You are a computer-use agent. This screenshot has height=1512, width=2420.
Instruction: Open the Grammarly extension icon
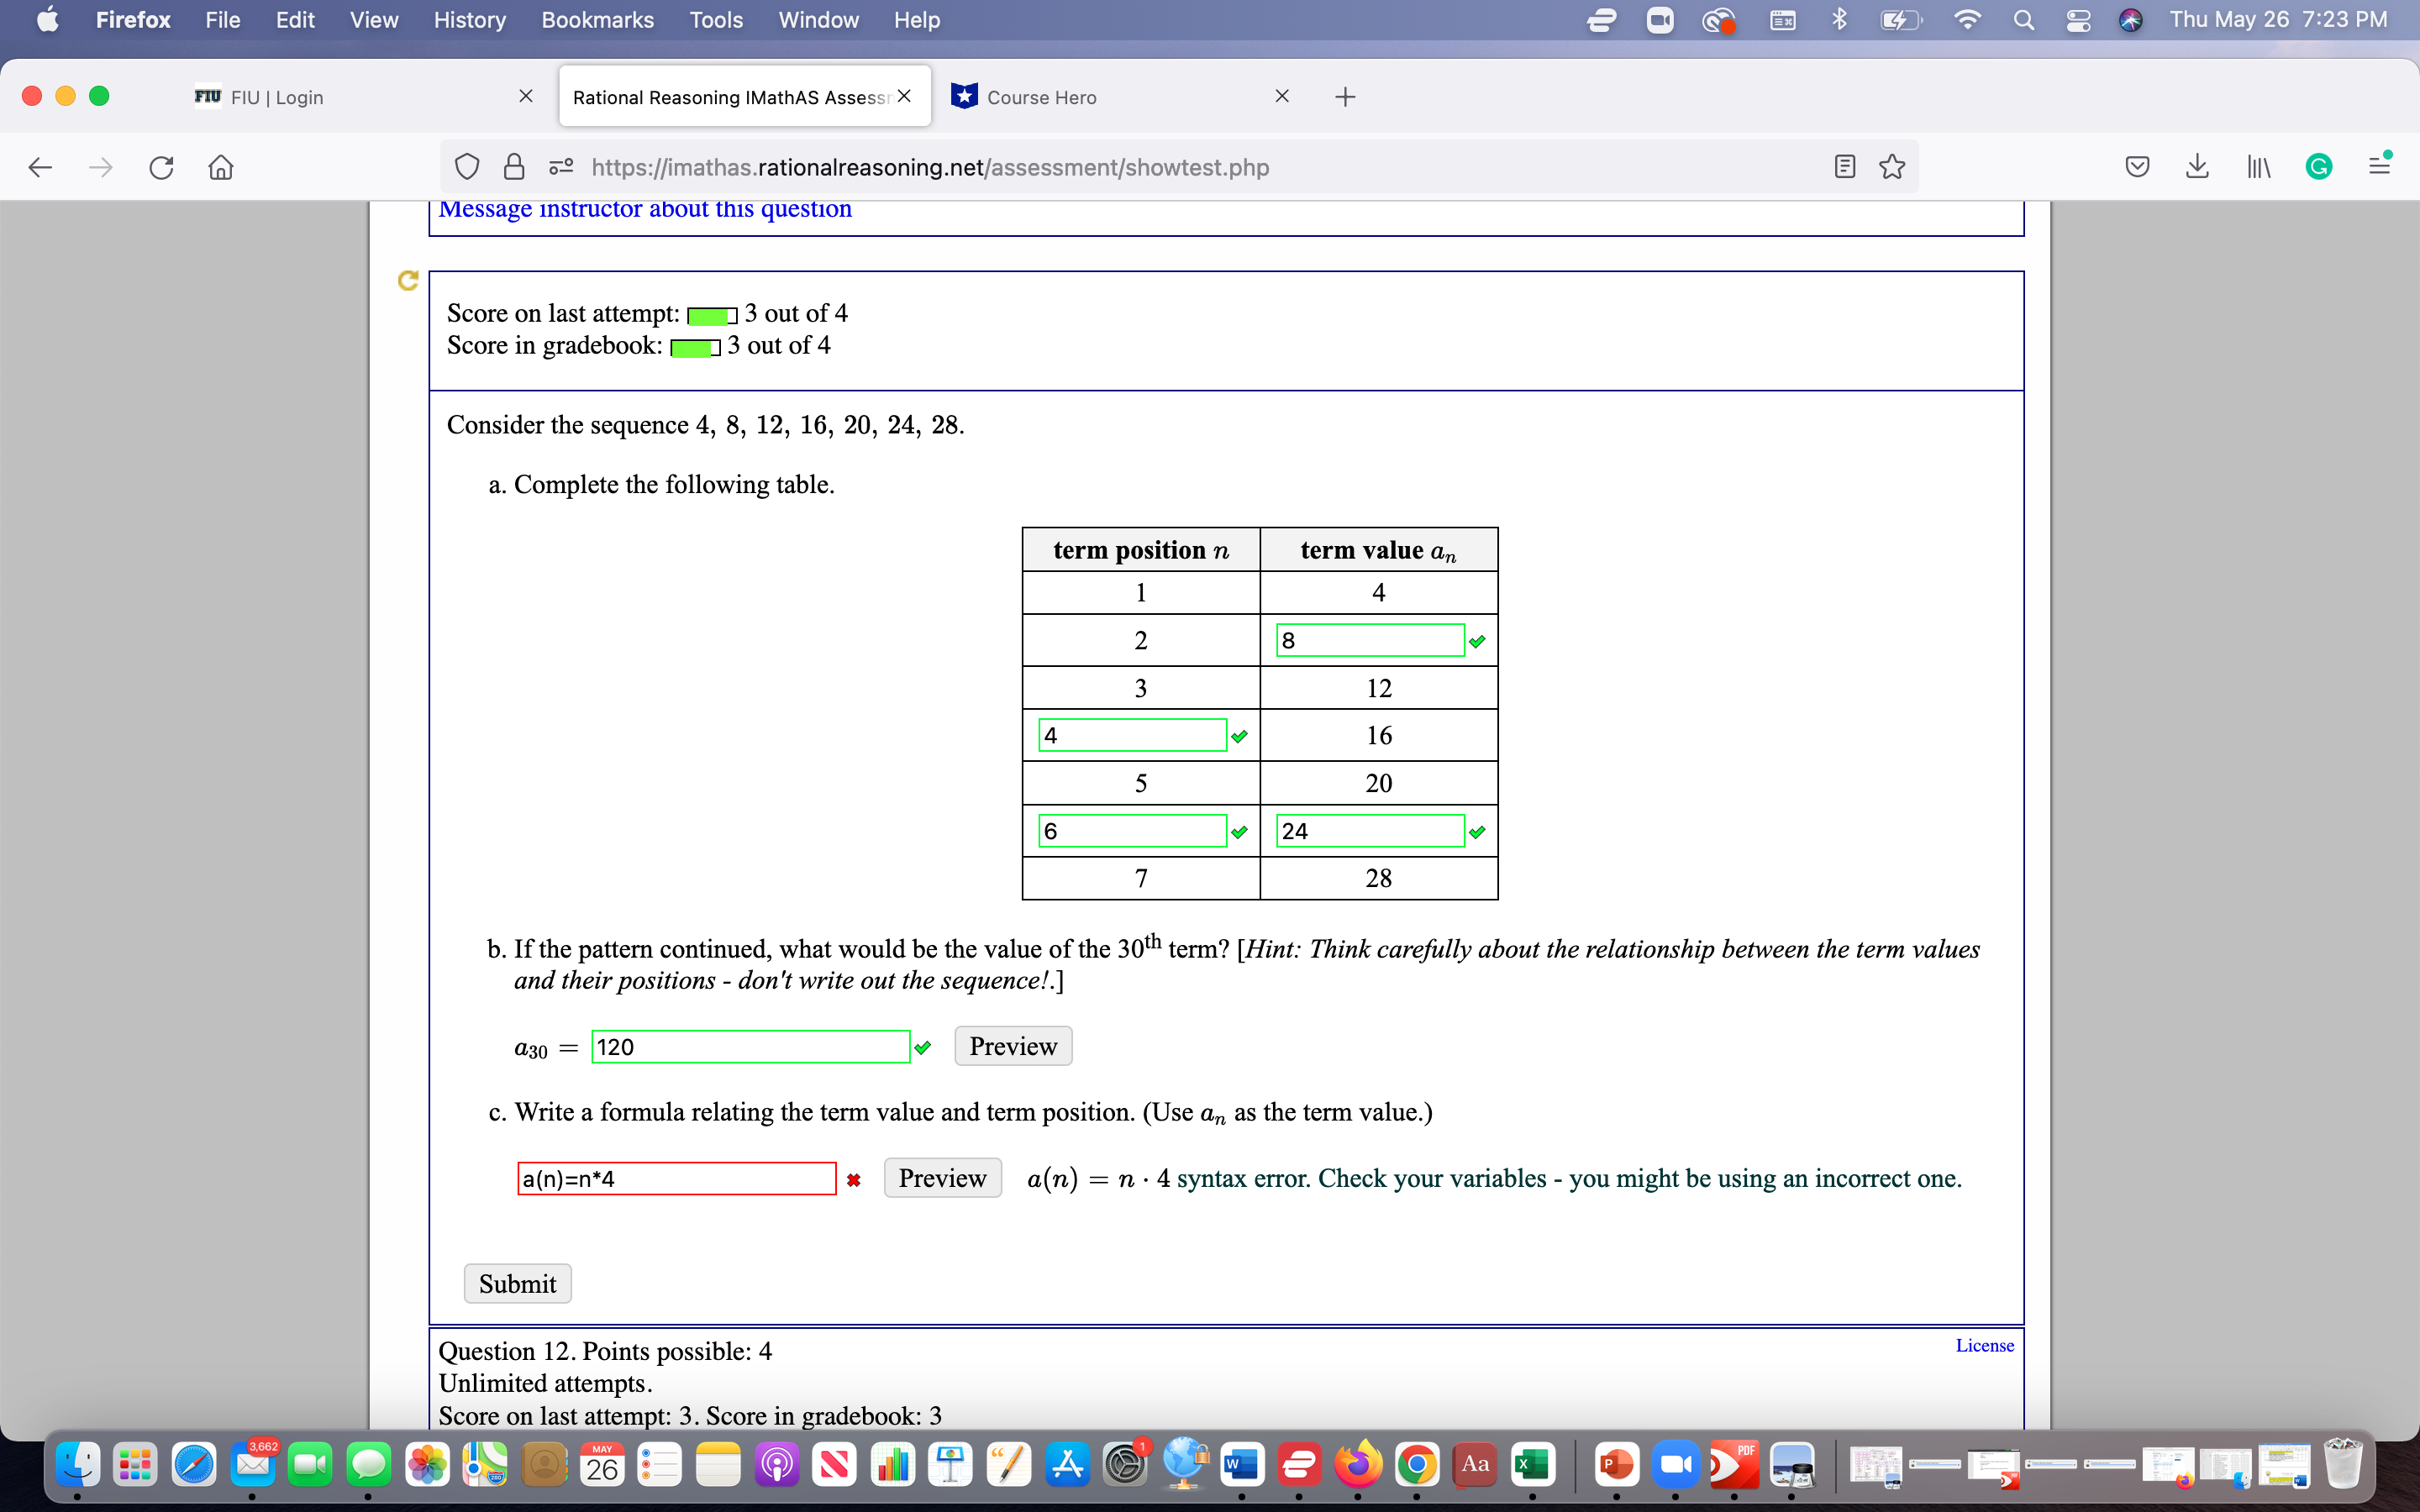pos(2318,166)
